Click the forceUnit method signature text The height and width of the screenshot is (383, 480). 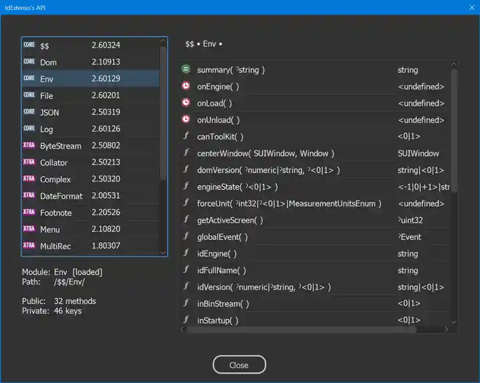point(289,204)
